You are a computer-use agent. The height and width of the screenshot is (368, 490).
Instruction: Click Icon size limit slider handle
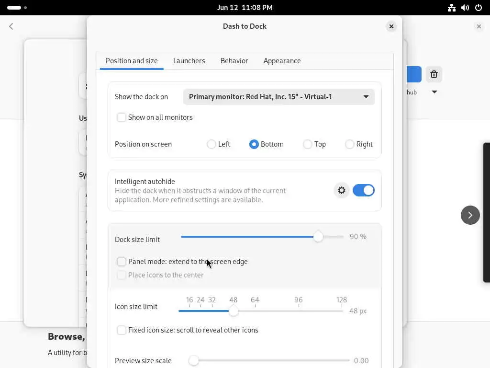tap(234, 311)
